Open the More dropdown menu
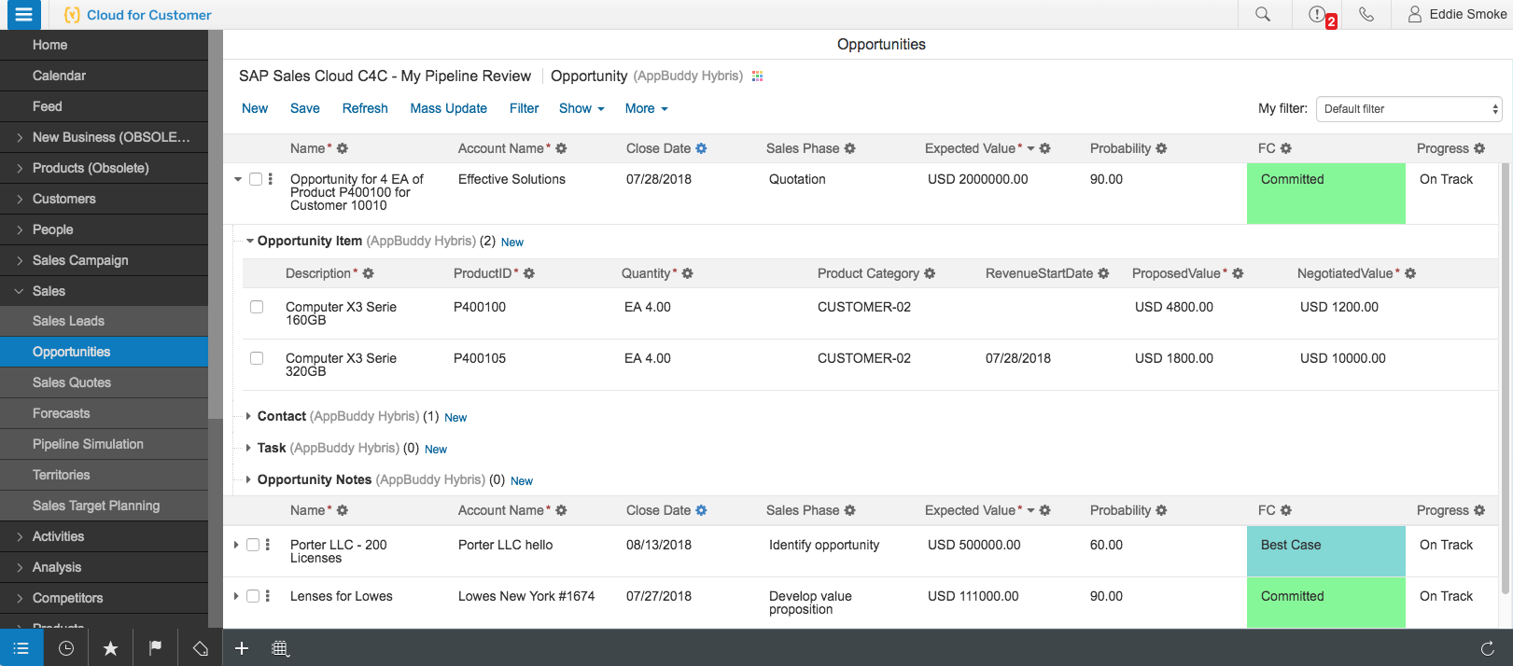1513x666 pixels. point(646,108)
